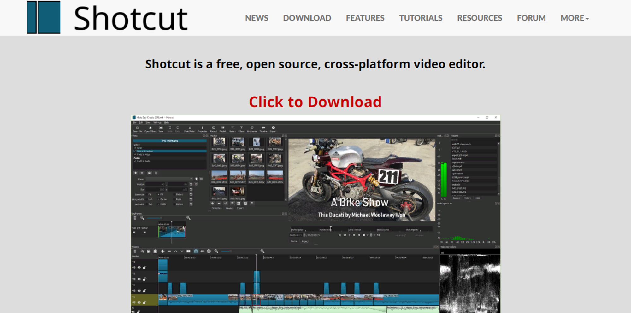Switch player to the Project tab
The image size is (631, 313).
pyautogui.click(x=305, y=241)
